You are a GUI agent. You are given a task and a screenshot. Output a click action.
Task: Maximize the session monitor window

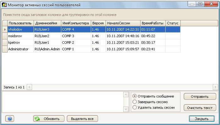[x=200, y=4]
